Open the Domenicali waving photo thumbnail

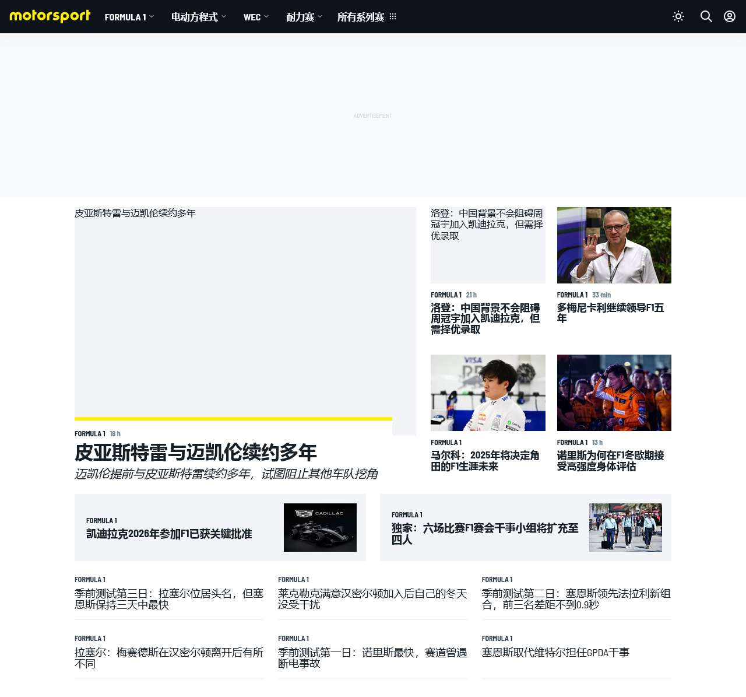point(614,245)
